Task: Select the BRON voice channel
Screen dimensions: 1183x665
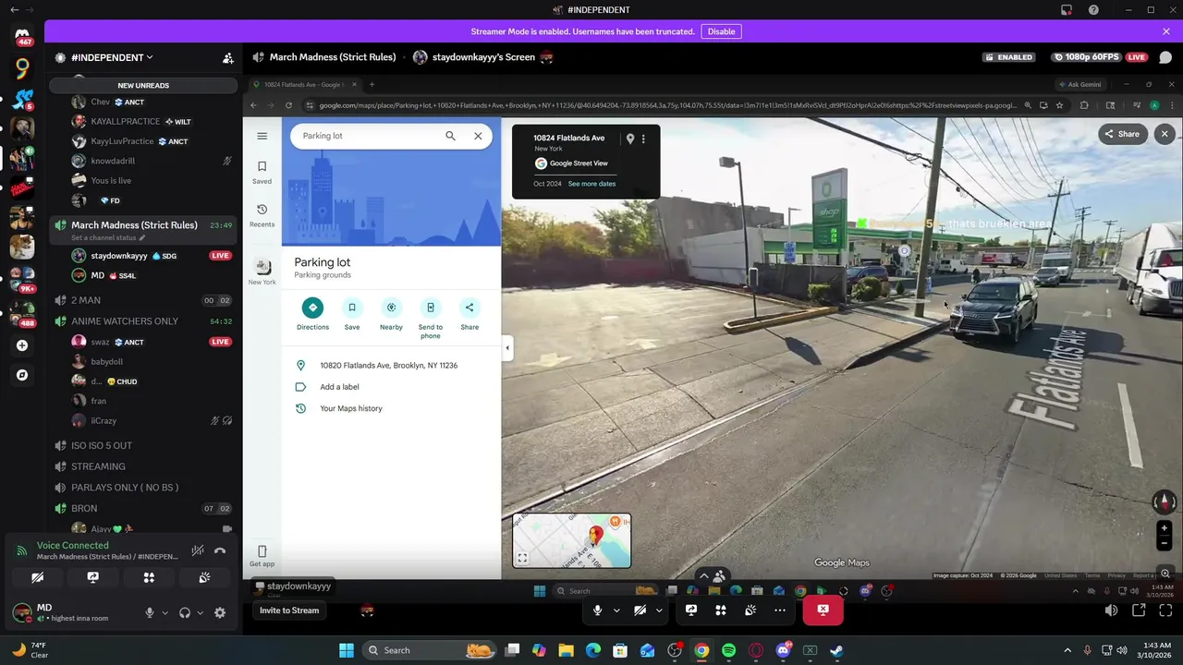Action: [141, 508]
